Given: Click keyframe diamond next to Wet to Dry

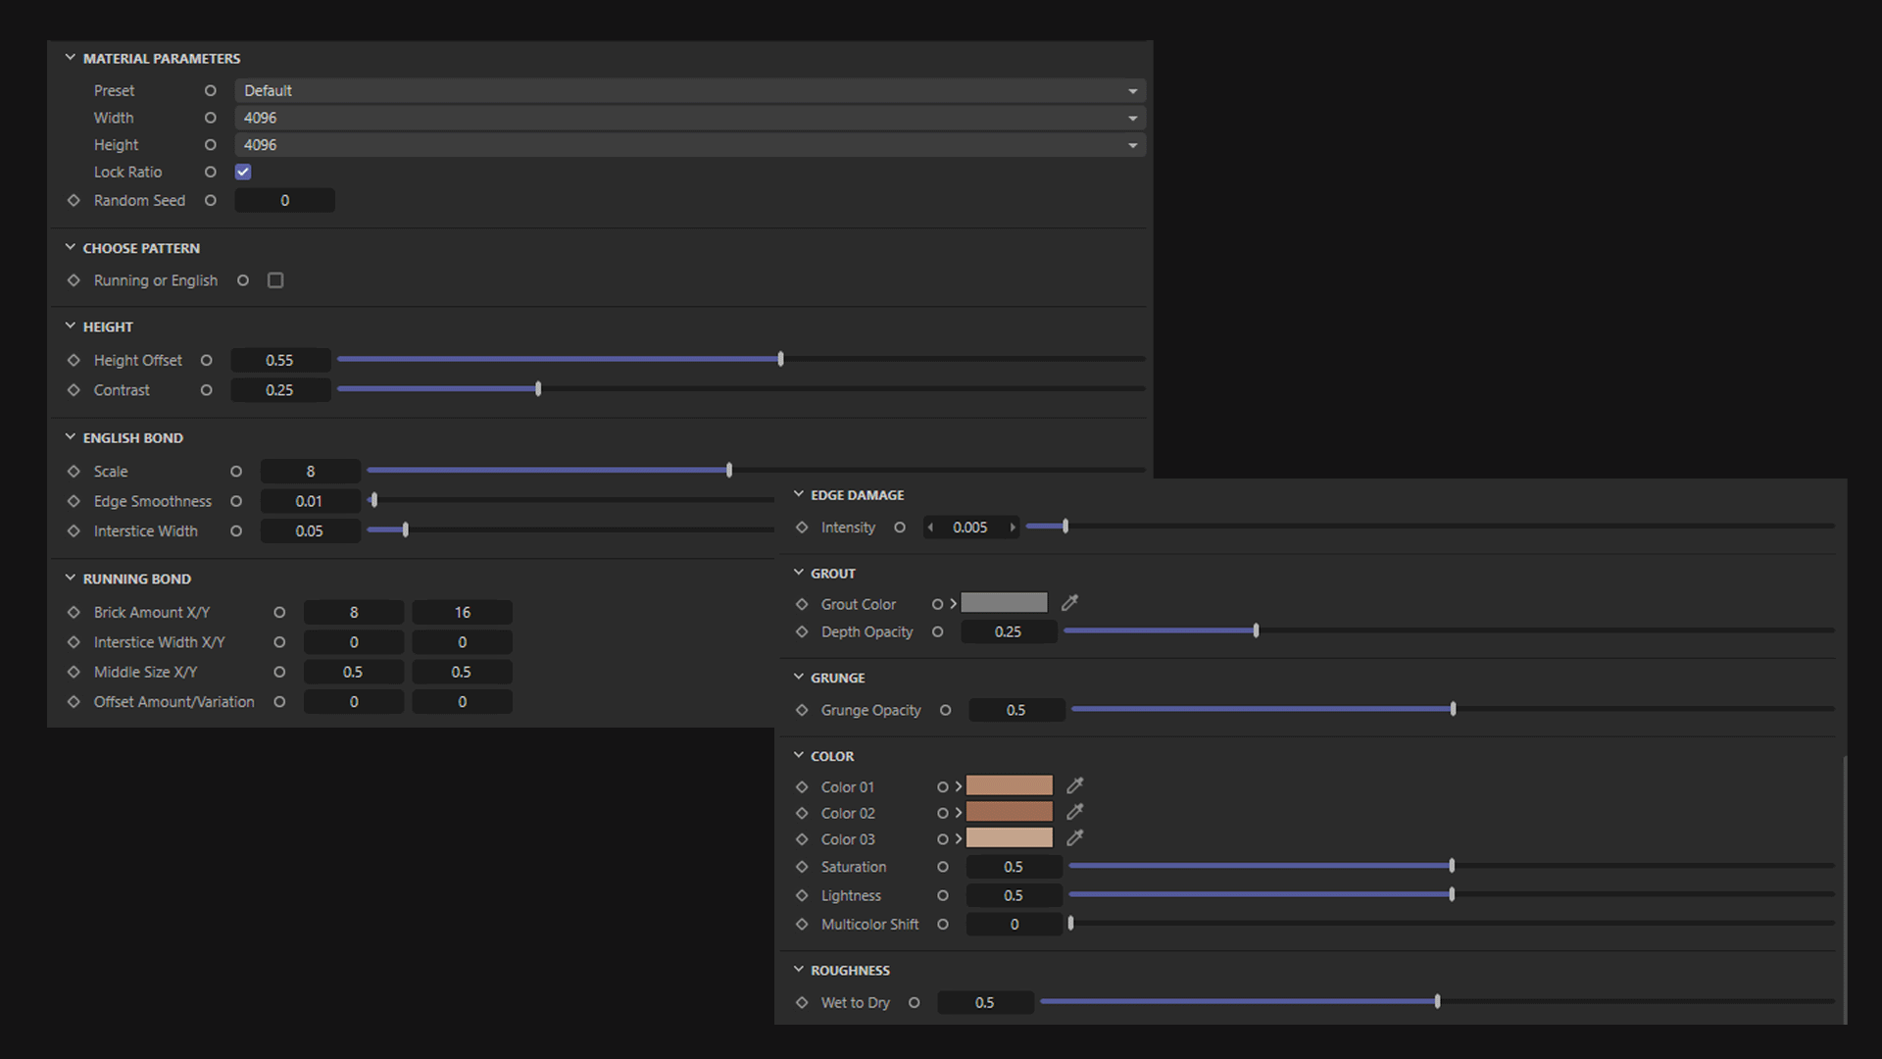Looking at the screenshot, I should click(x=802, y=1002).
